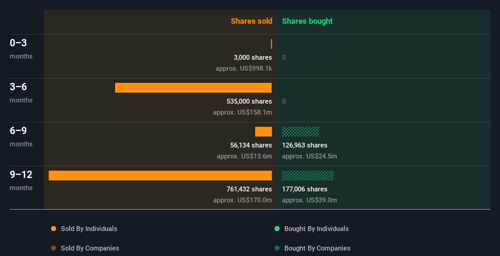Click the 126,963 shares bought hatched bar
500x256 pixels.
pyautogui.click(x=300, y=132)
